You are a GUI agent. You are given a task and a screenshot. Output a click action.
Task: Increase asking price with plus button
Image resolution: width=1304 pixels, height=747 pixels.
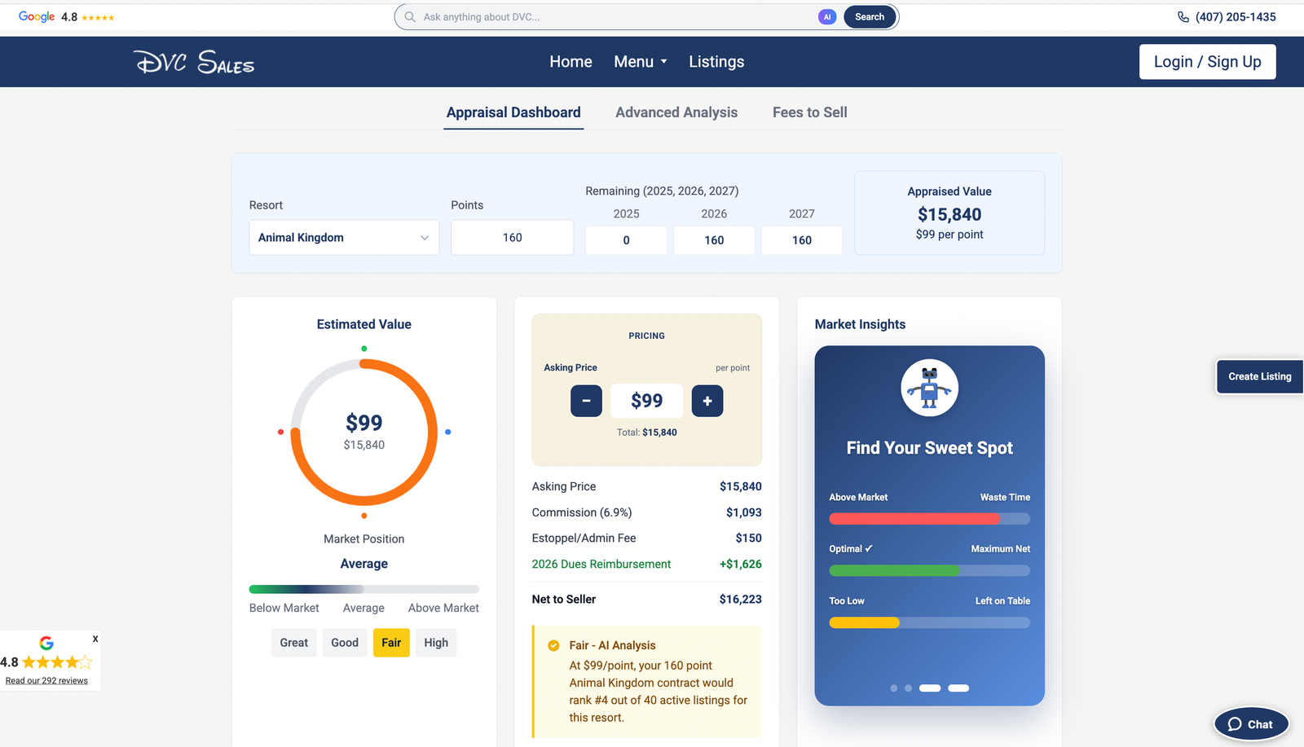pyautogui.click(x=707, y=401)
